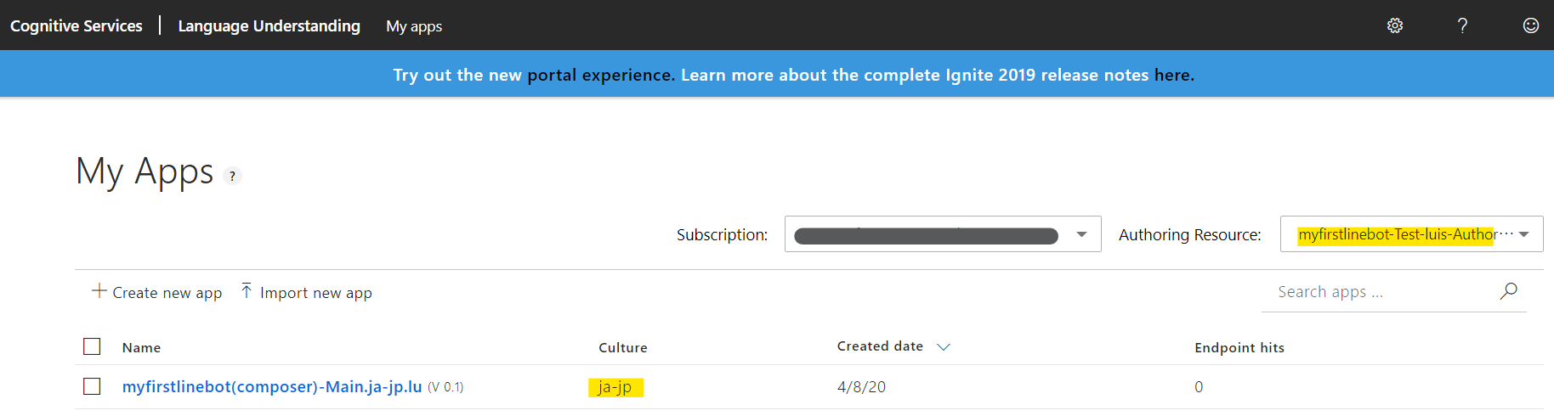The height and width of the screenshot is (416, 1554).
Task: Click the help question mark icon
Action: click(x=1462, y=25)
